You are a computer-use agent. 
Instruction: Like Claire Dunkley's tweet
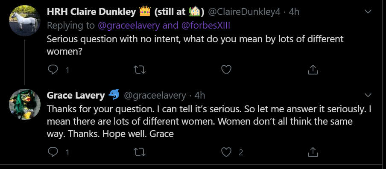226,70
